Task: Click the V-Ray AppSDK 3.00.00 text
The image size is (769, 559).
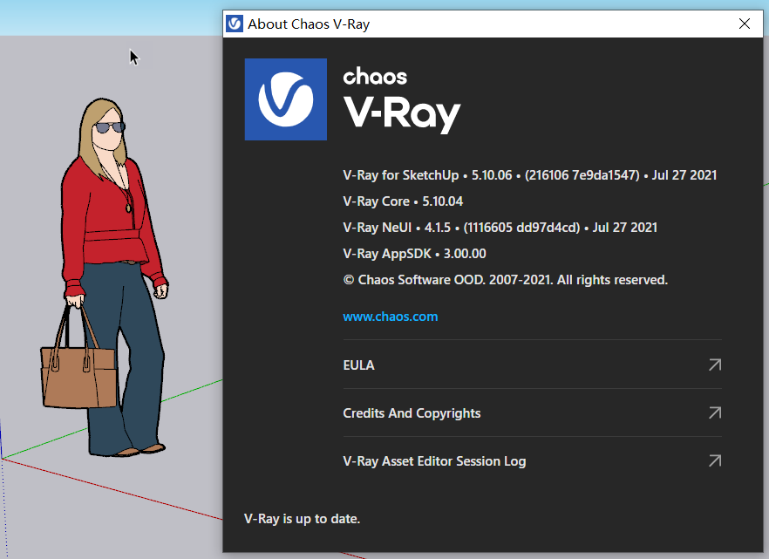Action: tap(414, 254)
